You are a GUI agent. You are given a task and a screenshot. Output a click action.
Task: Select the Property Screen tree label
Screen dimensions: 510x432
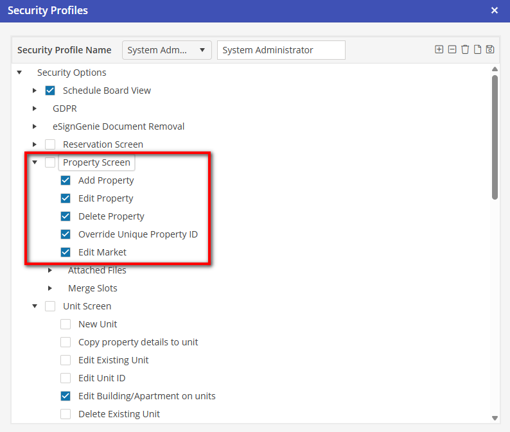click(96, 162)
